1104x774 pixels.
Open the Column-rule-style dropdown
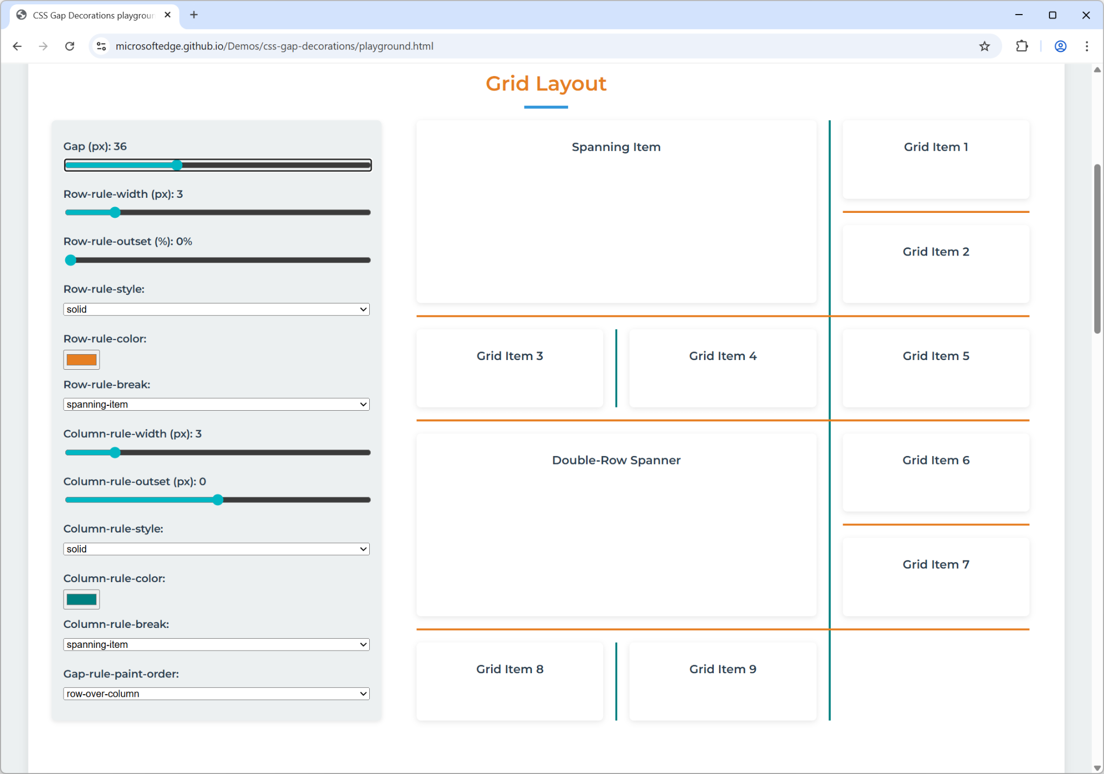point(216,549)
